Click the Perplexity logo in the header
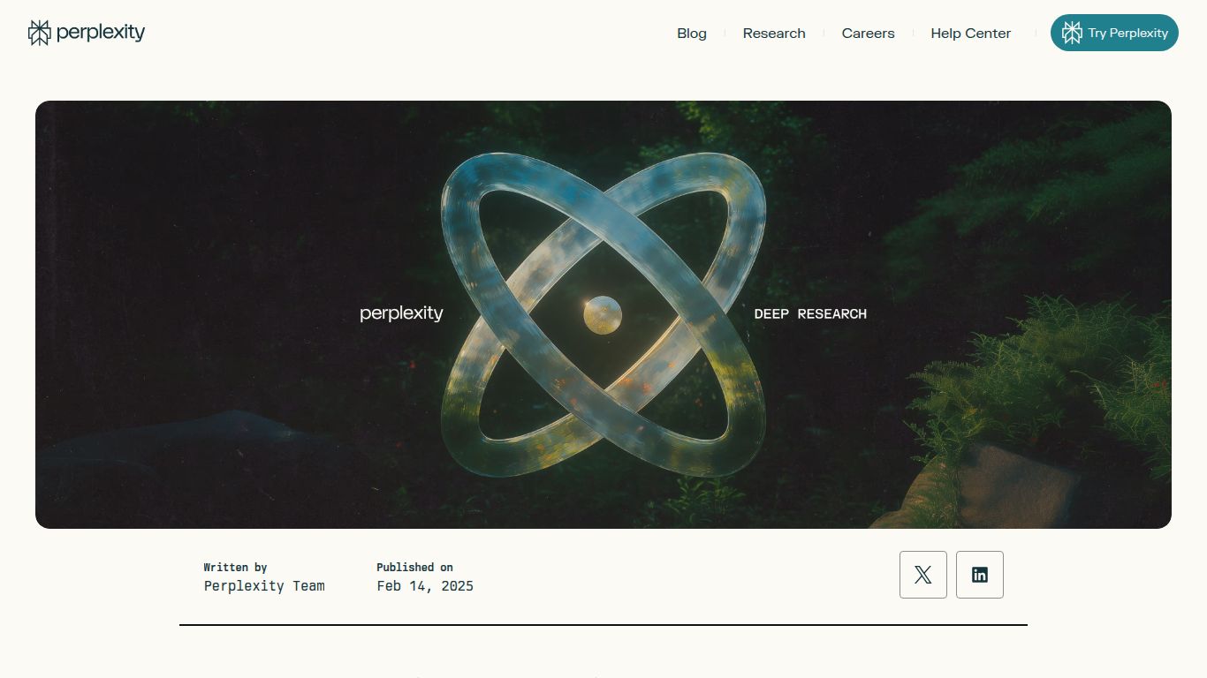 pos(86,32)
